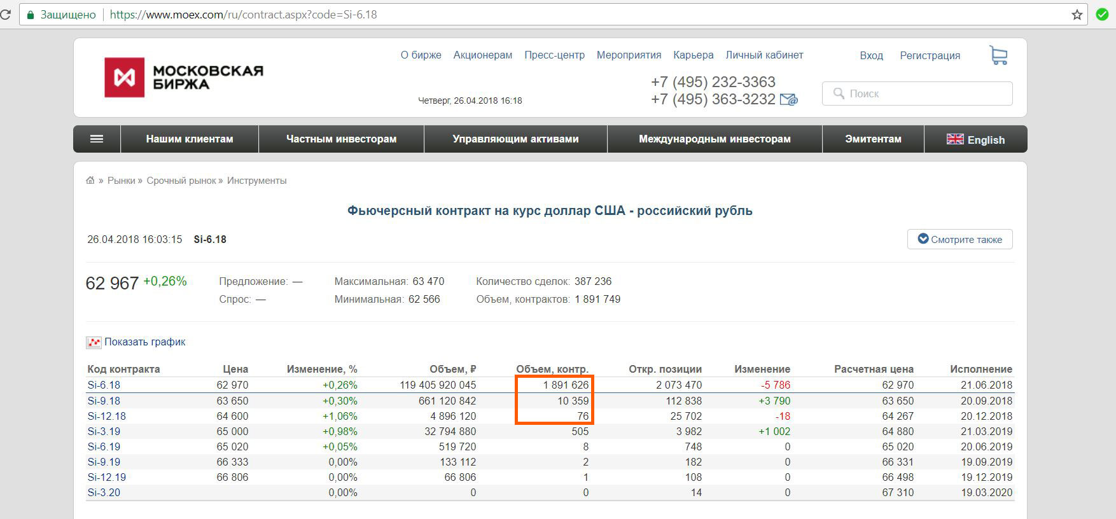Image resolution: width=1116 pixels, height=519 pixels.
Task: Click the home breadcrumb icon
Action: coord(90,181)
